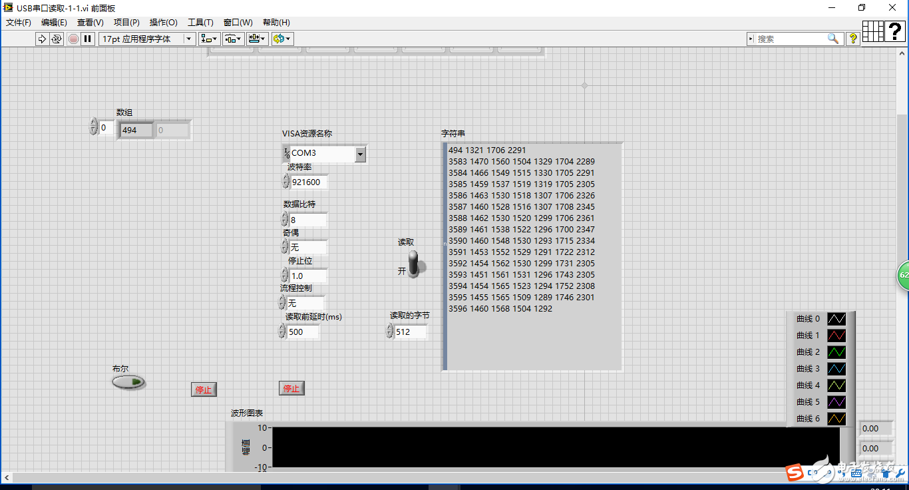The height and width of the screenshot is (490, 909).
Task: Click the 曲线 6 orange plot icon
Action: 836,419
